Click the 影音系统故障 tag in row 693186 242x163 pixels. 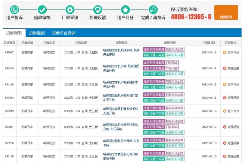click(175, 153)
